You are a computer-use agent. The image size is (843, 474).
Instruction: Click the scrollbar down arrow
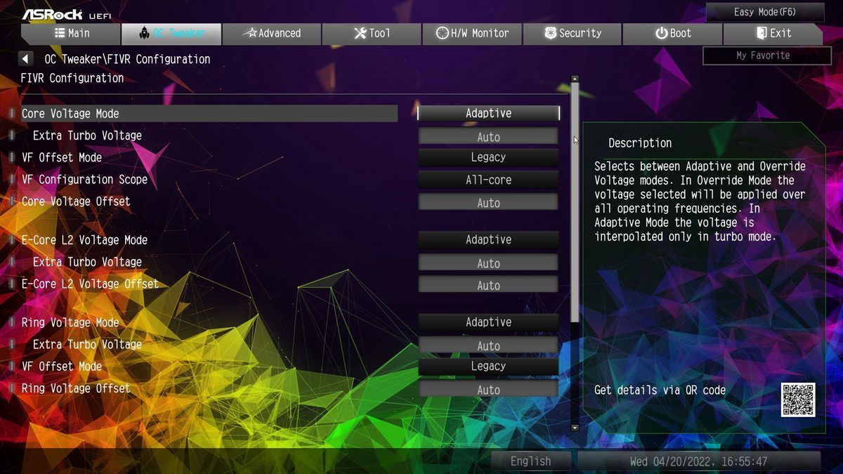coord(575,427)
